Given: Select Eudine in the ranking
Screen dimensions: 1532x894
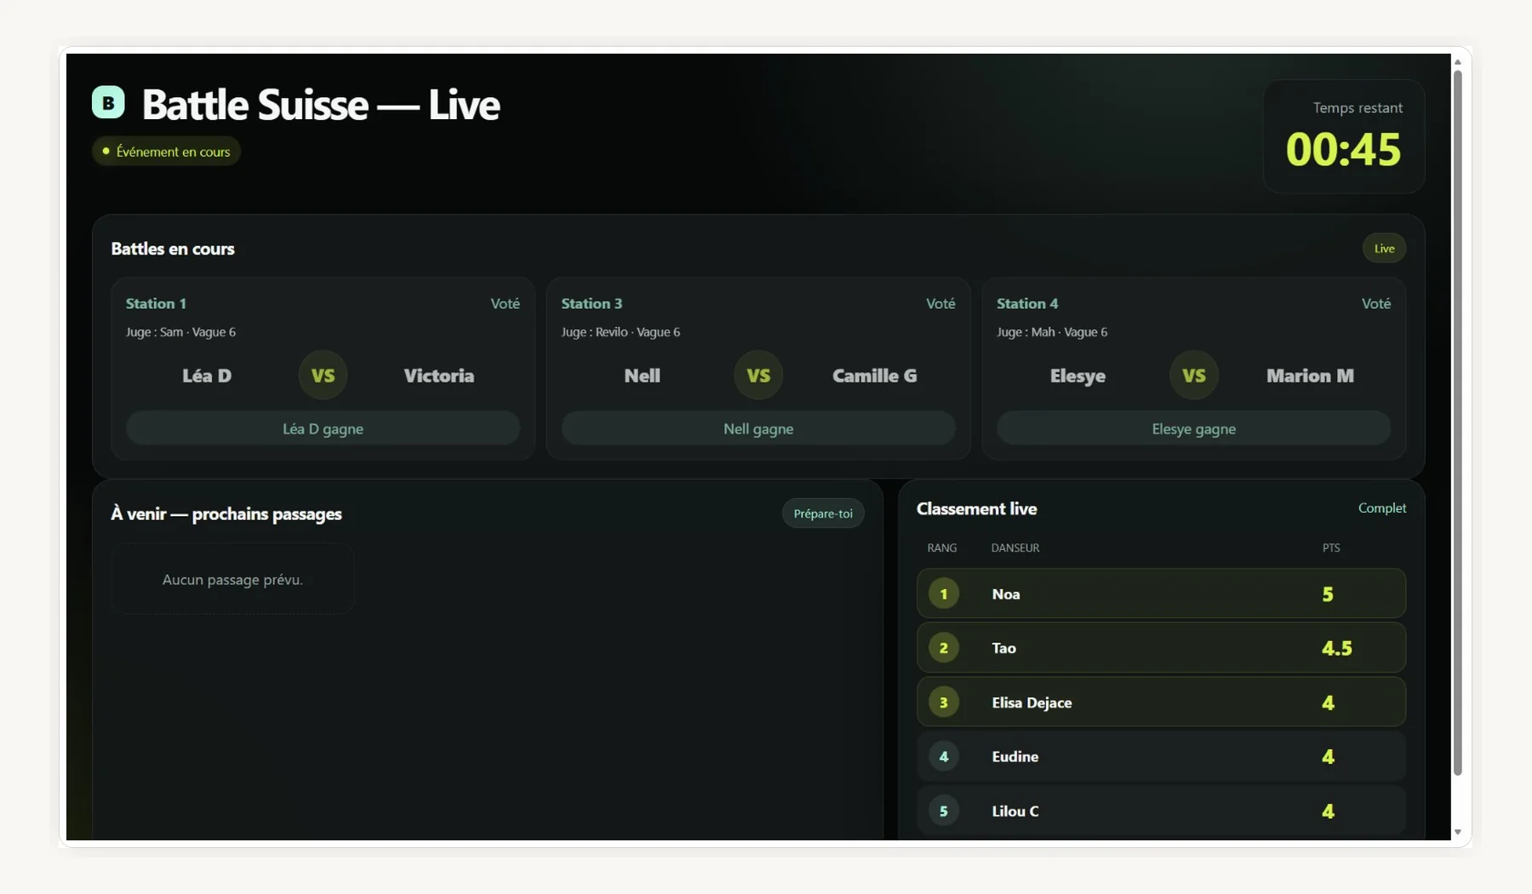Looking at the screenshot, I should [1015, 756].
